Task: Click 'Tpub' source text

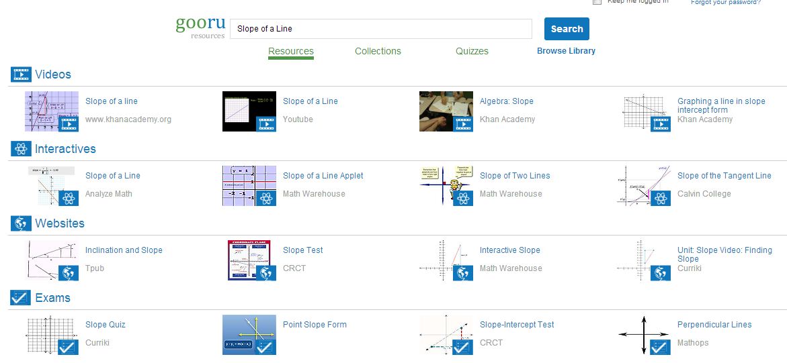Action: (95, 268)
